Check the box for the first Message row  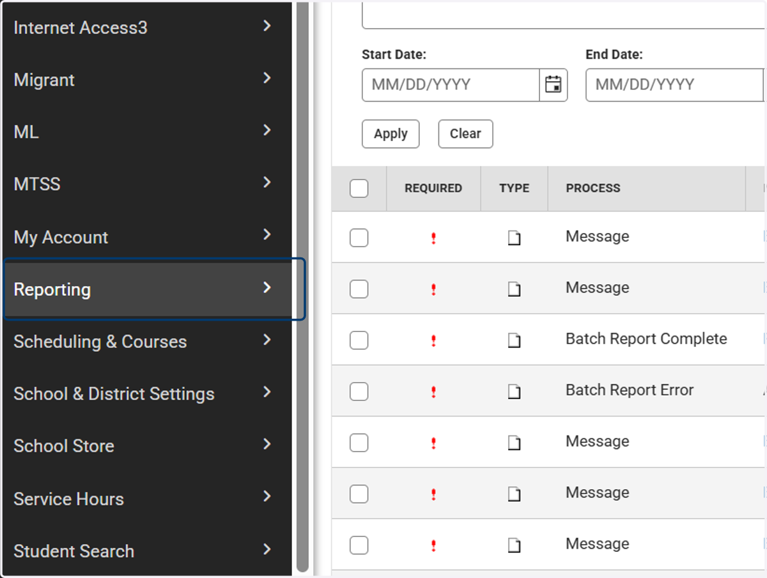359,238
